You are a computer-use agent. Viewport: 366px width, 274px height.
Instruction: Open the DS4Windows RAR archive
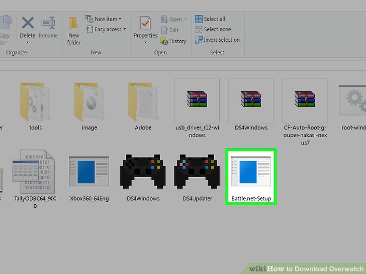tap(251, 100)
